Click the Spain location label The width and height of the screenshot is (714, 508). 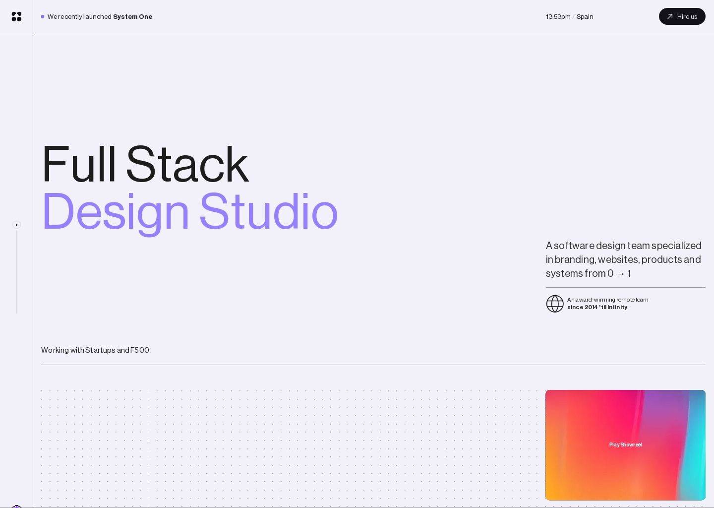coord(585,16)
